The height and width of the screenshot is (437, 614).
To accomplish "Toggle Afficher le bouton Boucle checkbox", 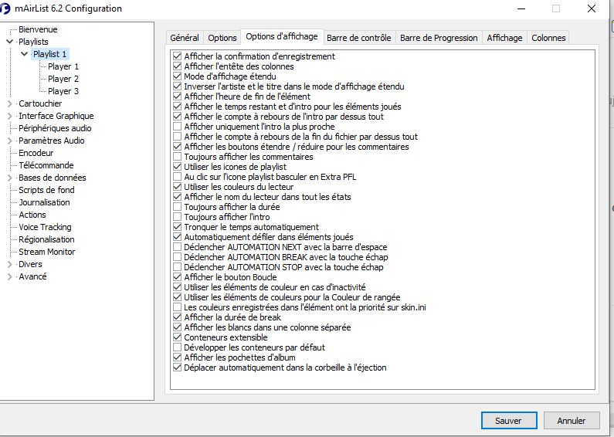I will pos(178,277).
